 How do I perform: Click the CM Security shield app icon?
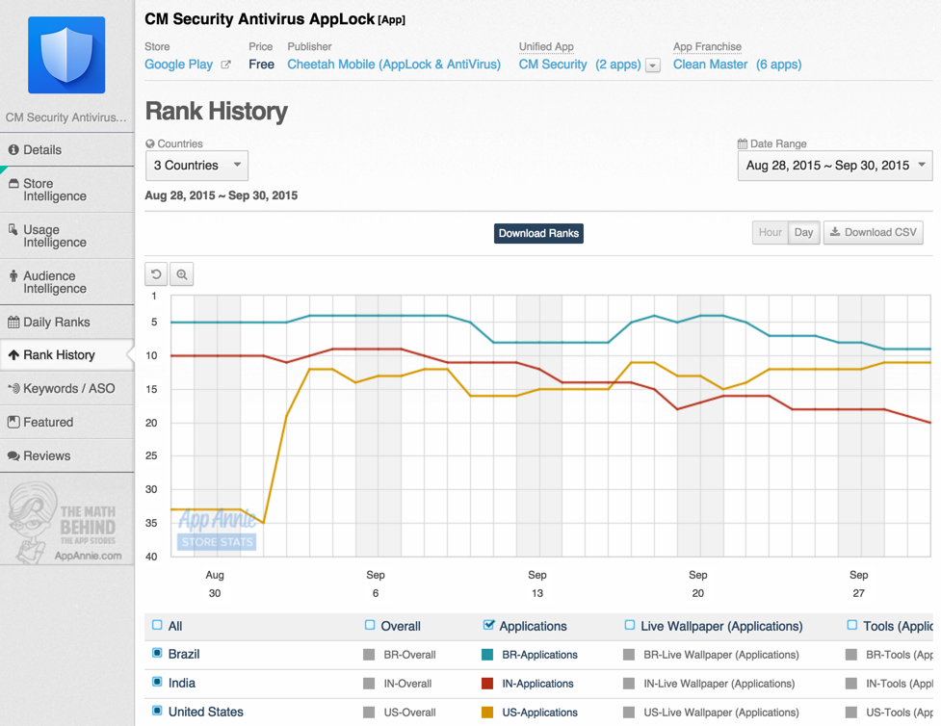66,55
